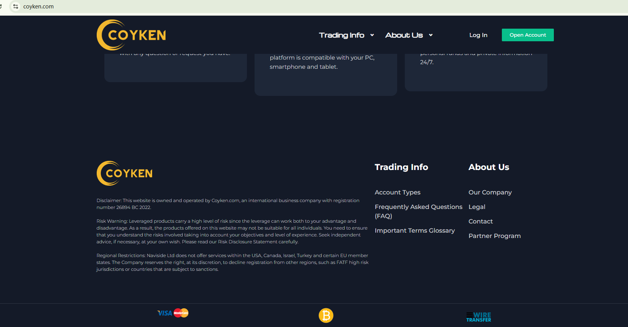The image size is (628, 327).
Task: Open the Contact footer link
Action: (480, 222)
